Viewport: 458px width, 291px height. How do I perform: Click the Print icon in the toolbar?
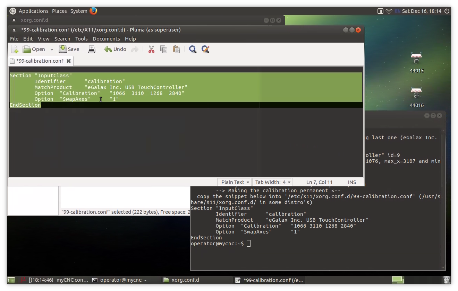92,49
